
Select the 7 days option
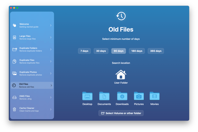[84, 51]
